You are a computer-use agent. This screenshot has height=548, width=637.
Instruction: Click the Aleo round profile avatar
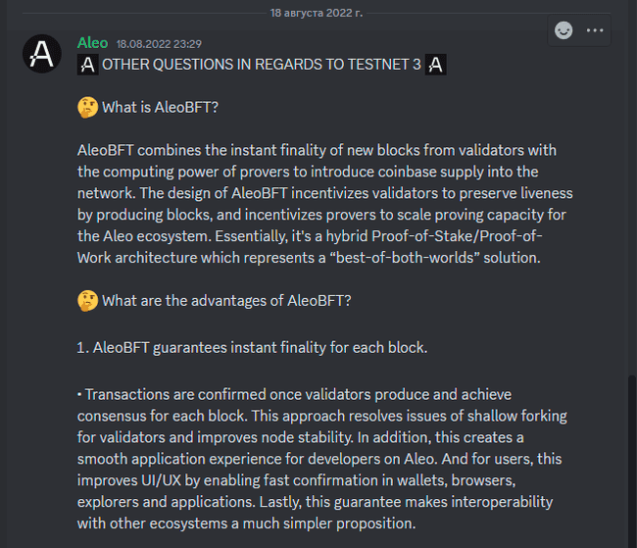[x=42, y=53]
